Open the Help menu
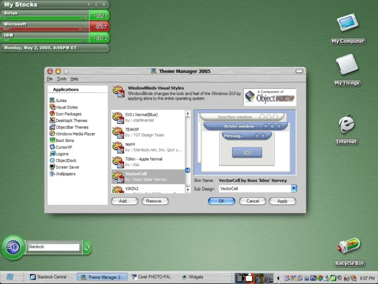The height and width of the screenshot is (284, 378). click(x=74, y=79)
